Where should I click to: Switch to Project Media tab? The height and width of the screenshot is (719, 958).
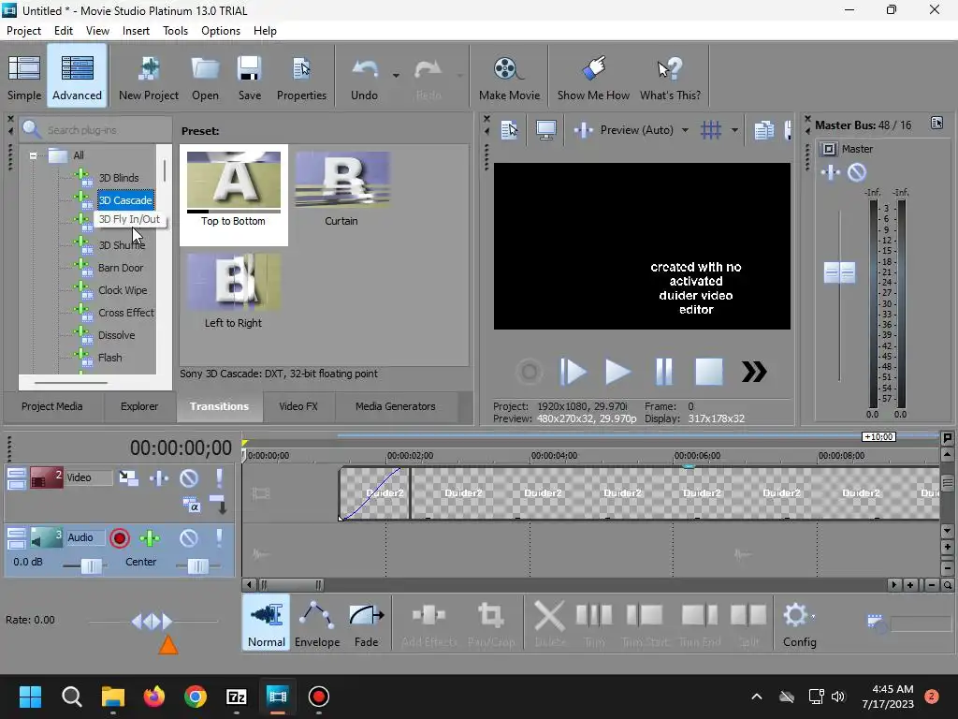coord(52,406)
